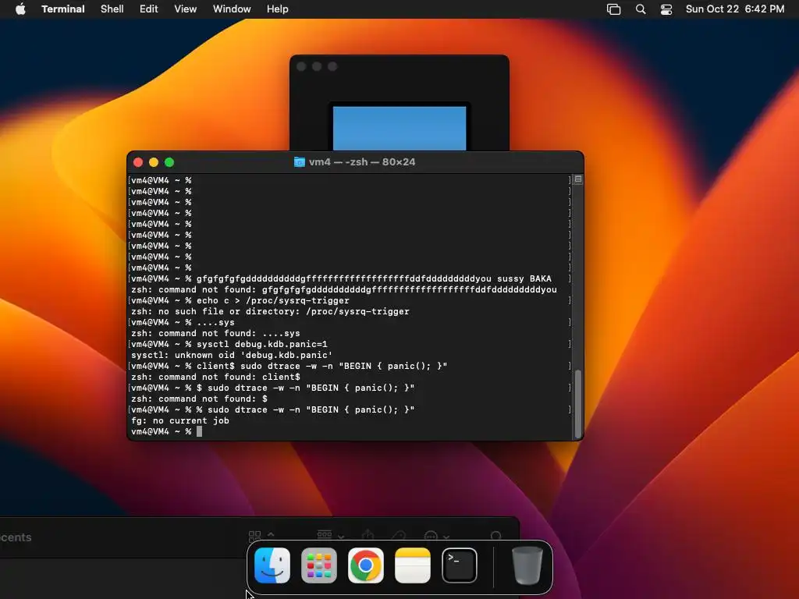Open the Group By dropdown in Finder toolbar
799x599 pixels.
[330, 535]
